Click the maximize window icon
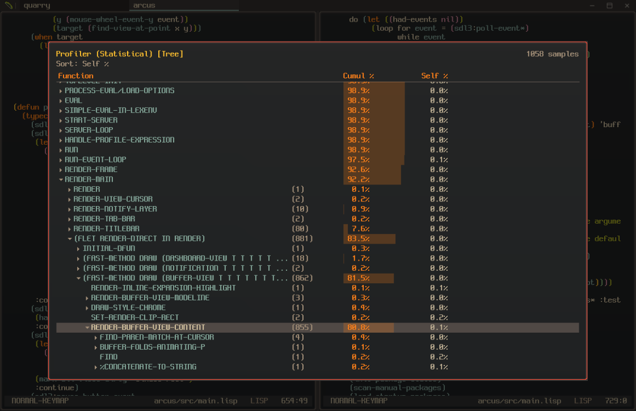The image size is (636, 411). (609, 6)
